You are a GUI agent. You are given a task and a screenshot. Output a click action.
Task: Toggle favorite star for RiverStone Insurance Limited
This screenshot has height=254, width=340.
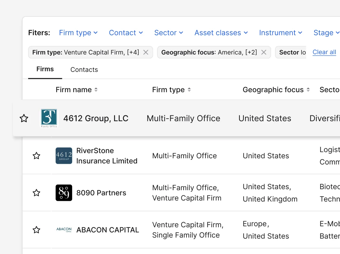pyautogui.click(x=37, y=156)
